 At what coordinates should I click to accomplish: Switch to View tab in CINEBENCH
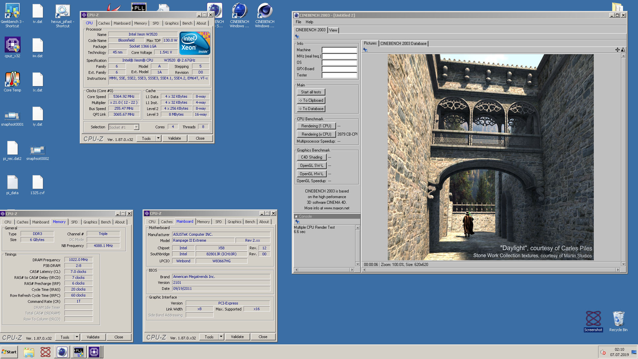pos(333,30)
